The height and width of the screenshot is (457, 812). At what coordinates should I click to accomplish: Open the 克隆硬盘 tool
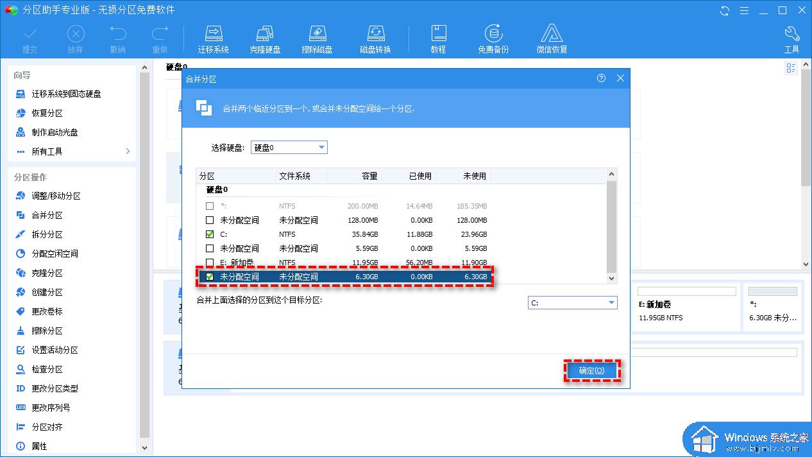pyautogui.click(x=265, y=39)
